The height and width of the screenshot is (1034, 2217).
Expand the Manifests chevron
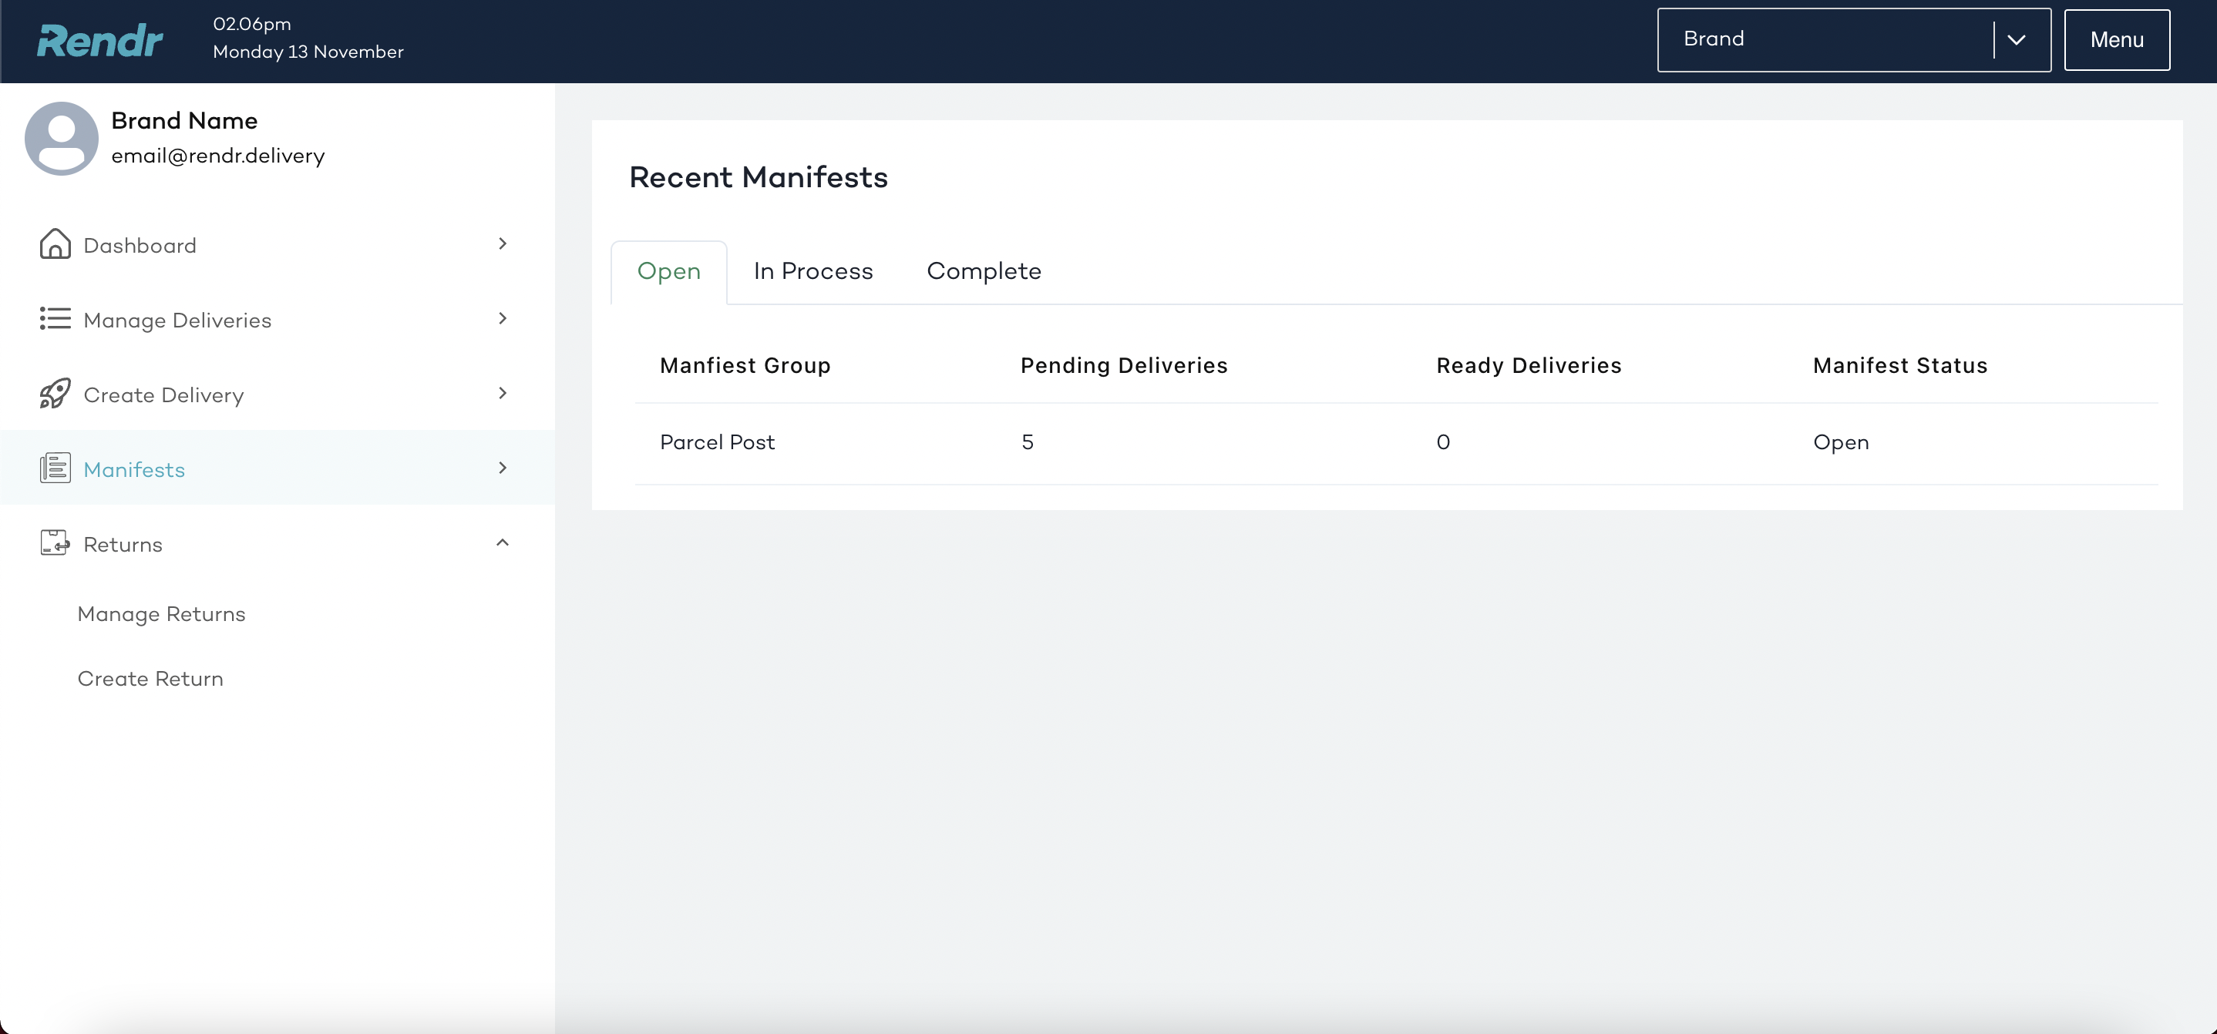503,468
